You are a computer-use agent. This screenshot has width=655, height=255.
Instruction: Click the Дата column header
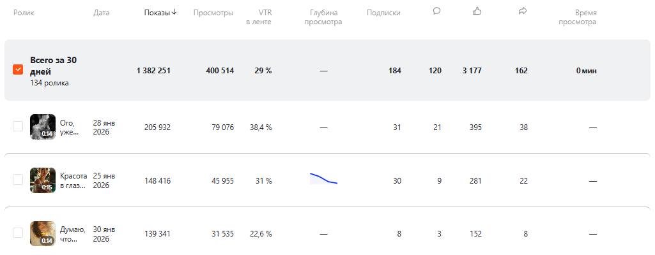tap(101, 13)
